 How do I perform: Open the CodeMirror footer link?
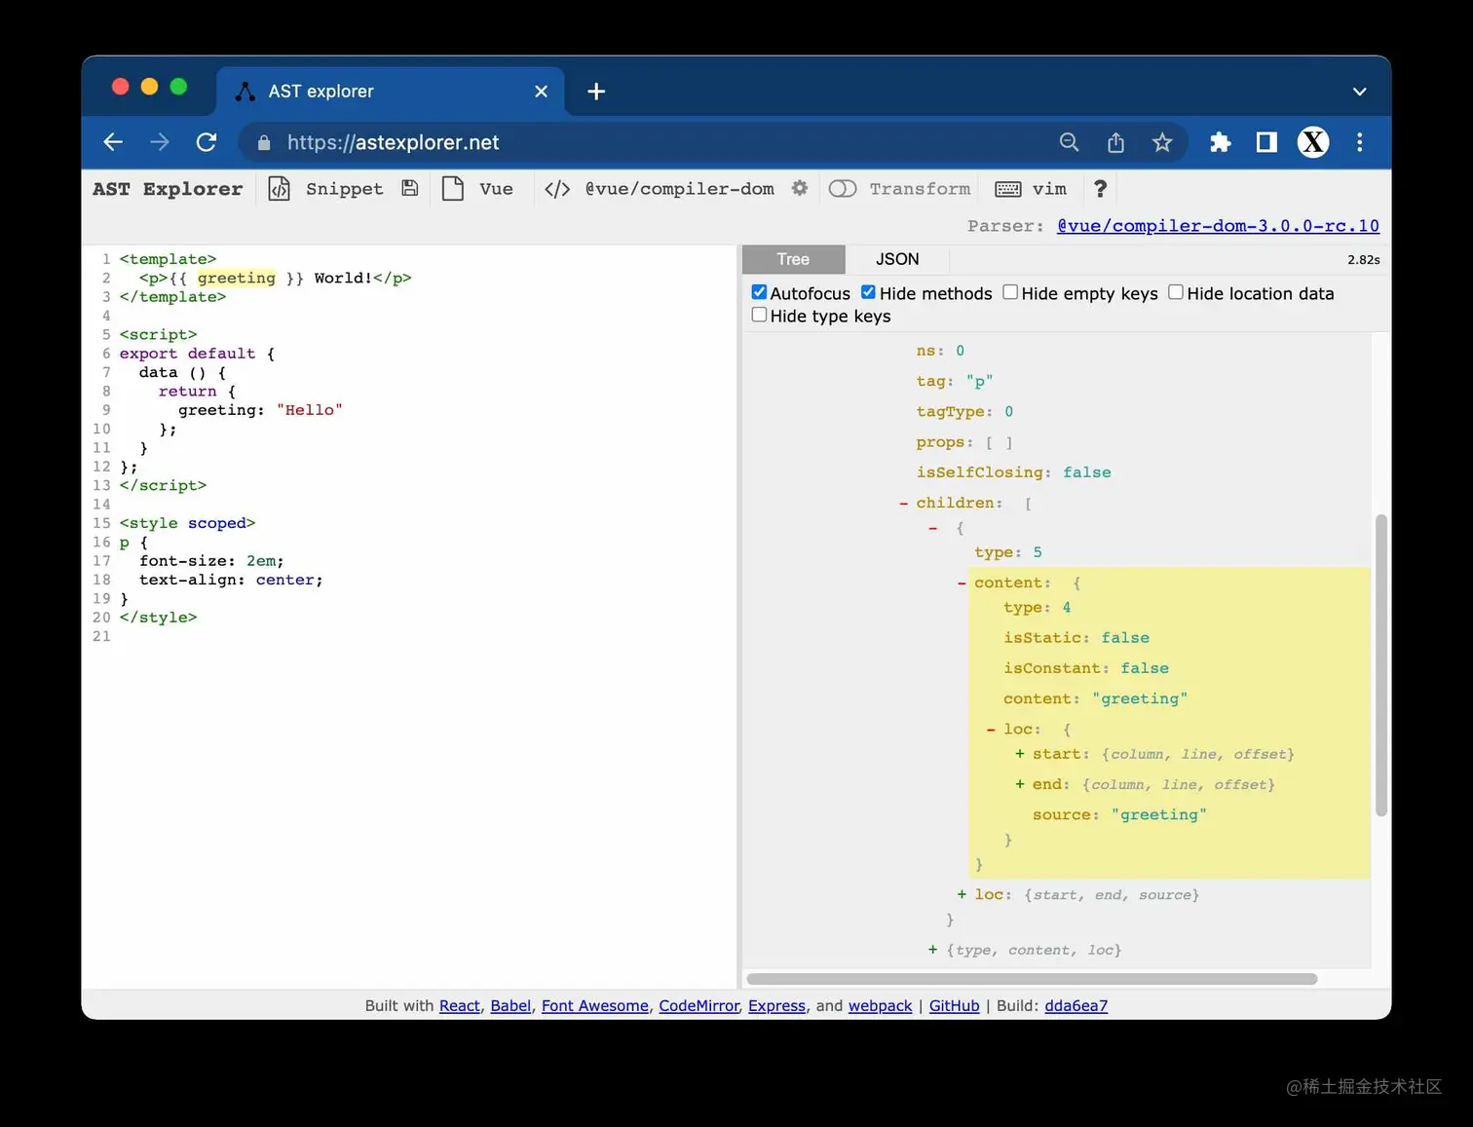coord(699,1006)
